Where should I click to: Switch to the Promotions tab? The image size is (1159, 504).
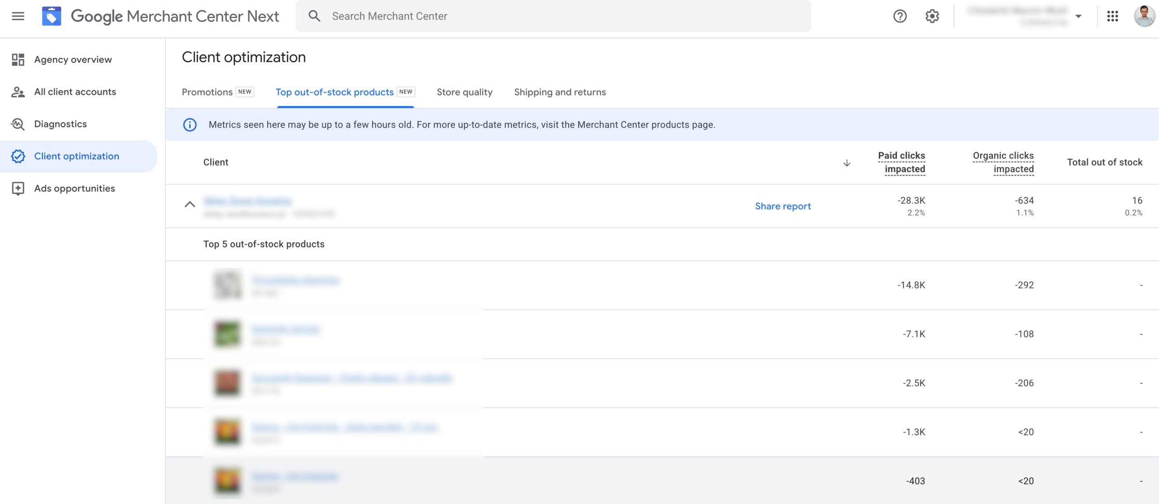pyautogui.click(x=207, y=92)
